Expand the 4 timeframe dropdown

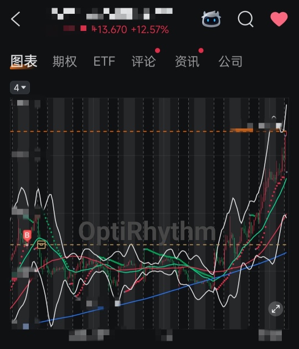tap(20, 88)
